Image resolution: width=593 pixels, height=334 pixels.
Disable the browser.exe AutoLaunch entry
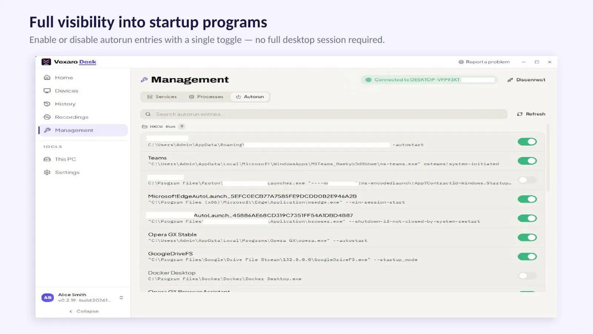click(527, 218)
